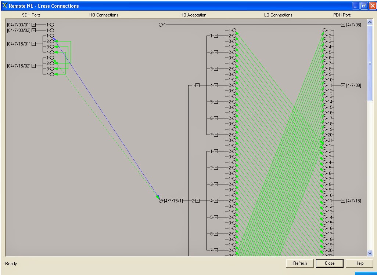Select PDH port 11 circle near [4/7/09]

324,85
